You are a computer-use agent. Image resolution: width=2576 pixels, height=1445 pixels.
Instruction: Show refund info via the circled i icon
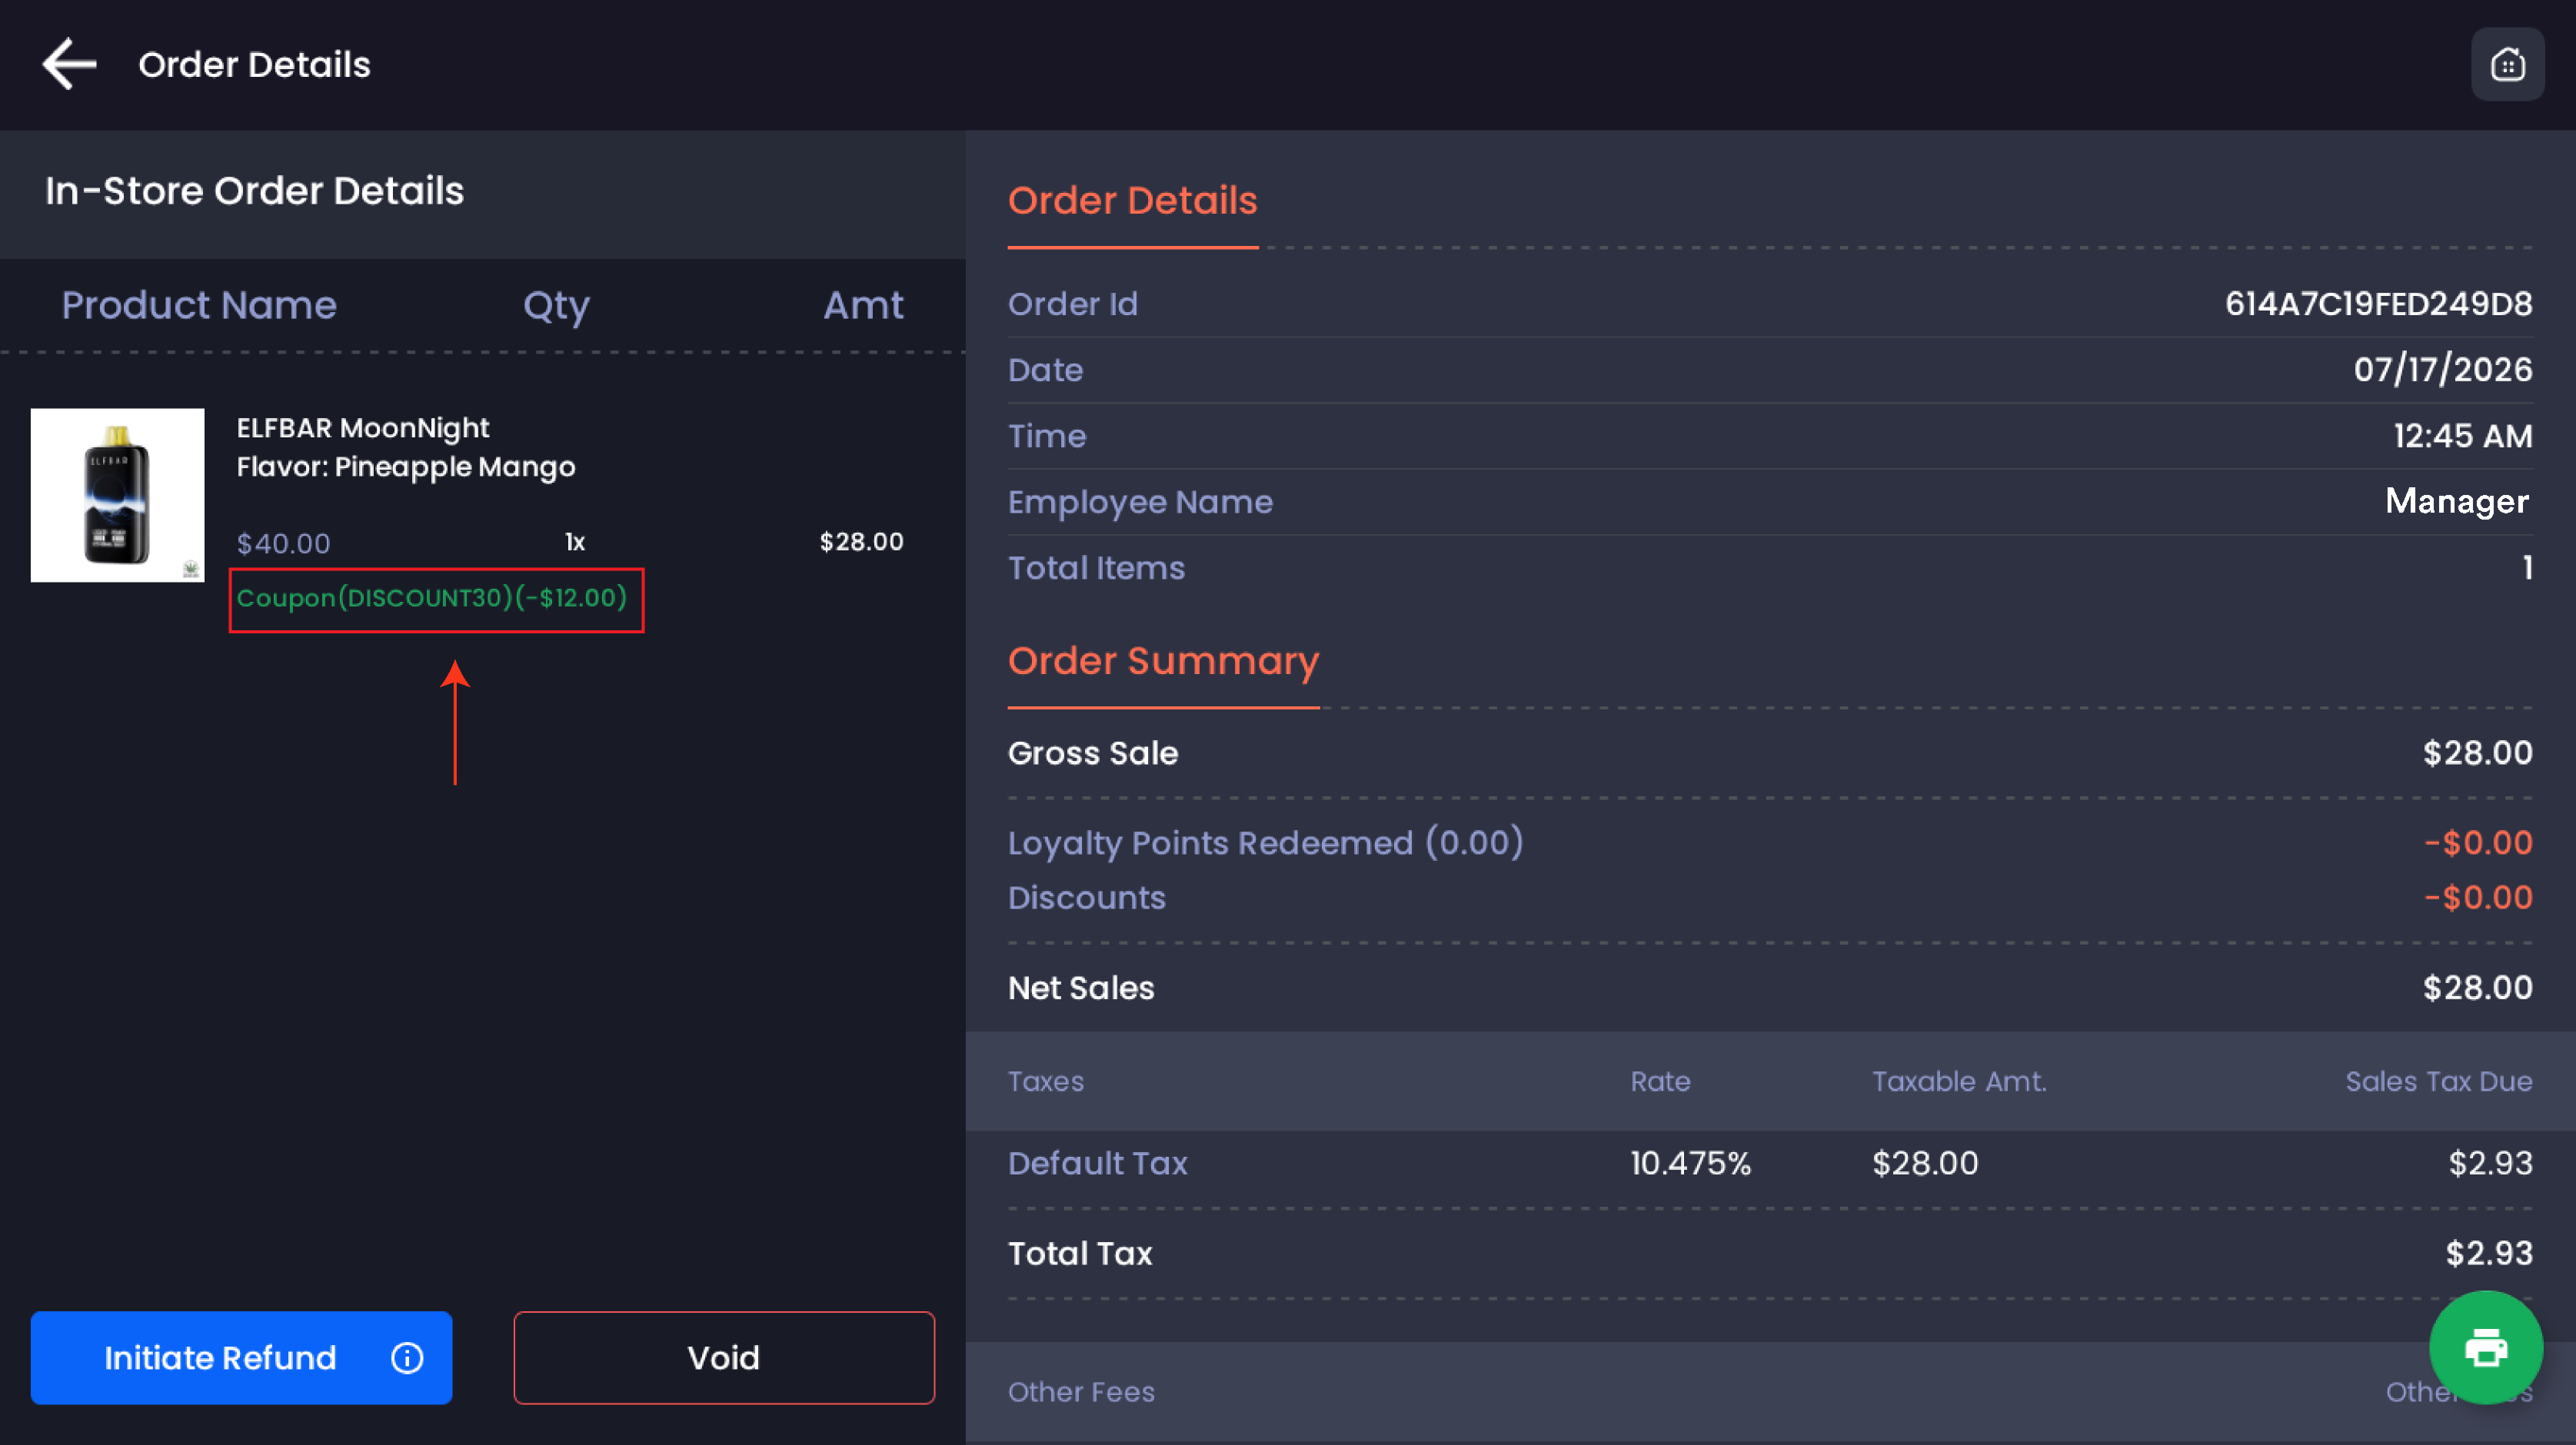[x=407, y=1357]
